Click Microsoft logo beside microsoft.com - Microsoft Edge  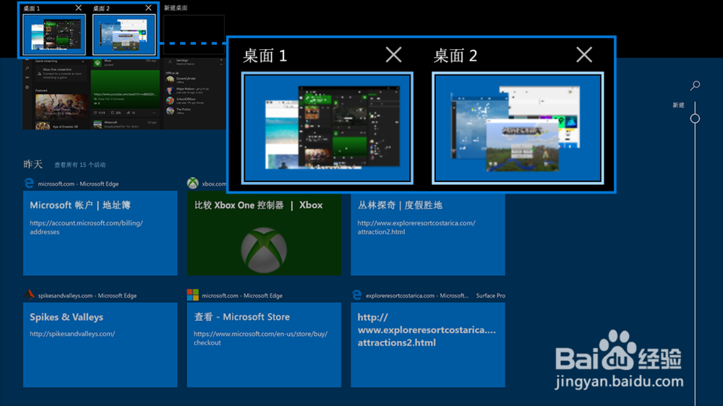click(193, 295)
